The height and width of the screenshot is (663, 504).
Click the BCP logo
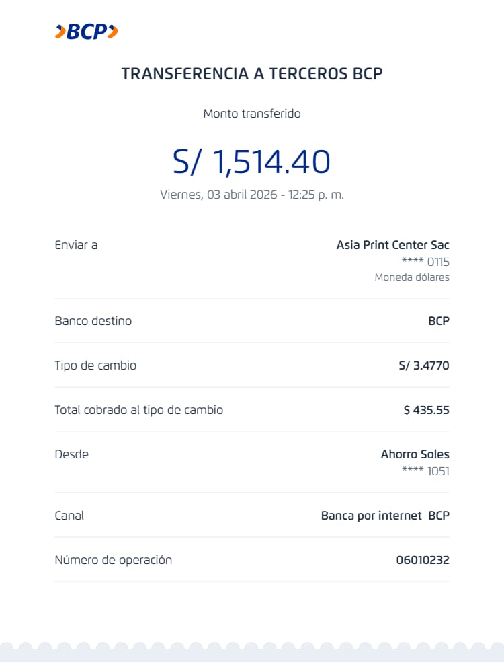tap(86, 31)
